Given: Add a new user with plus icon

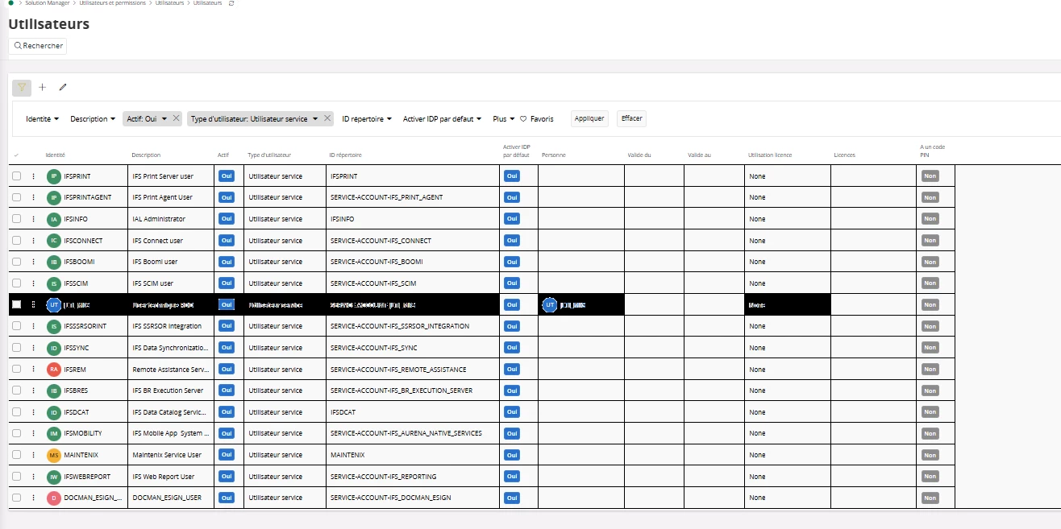Looking at the screenshot, I should pyautogui.click(x=43, y=87).
